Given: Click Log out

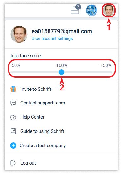Looking at the screenshot, I should [61, 163].
